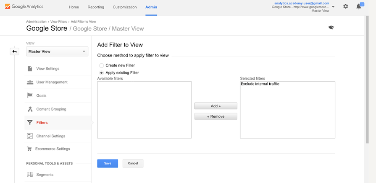The width and height of the screenshot is (376, 183).
Task: Click the back arrow button
Action: tap(15, 52)
